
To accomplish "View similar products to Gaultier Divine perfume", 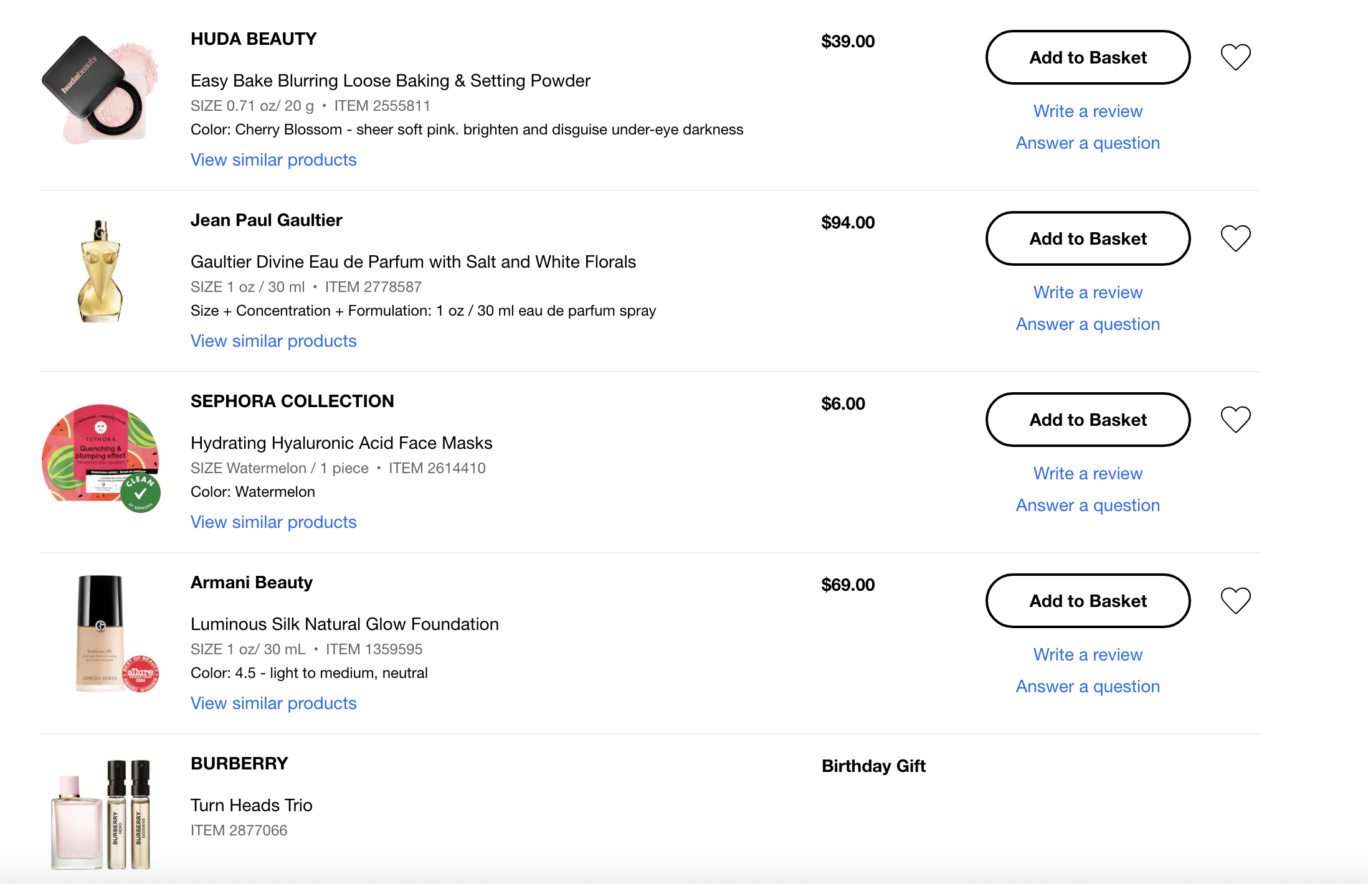I will point(273,341).
